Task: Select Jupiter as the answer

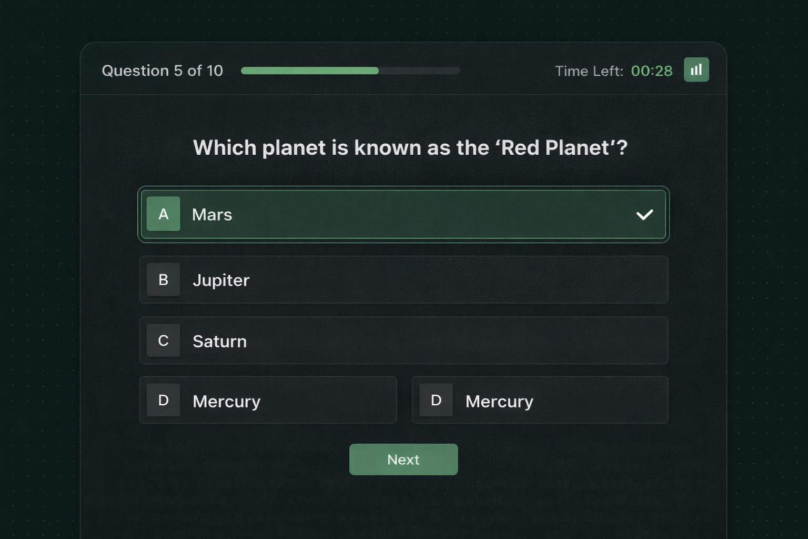Action: [x=221, y=280]
